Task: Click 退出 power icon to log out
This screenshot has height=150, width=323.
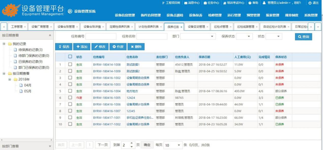Action: click(310, 3)
